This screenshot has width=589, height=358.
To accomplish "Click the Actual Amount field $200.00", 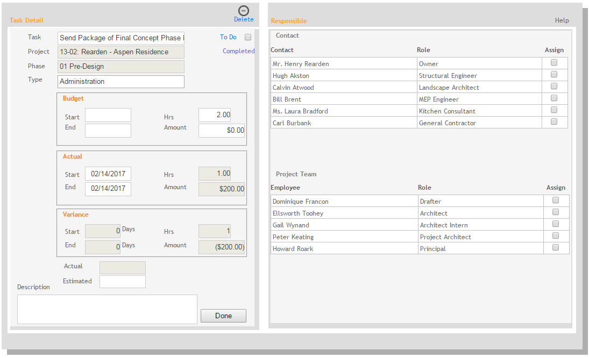I will coord(222,189).
